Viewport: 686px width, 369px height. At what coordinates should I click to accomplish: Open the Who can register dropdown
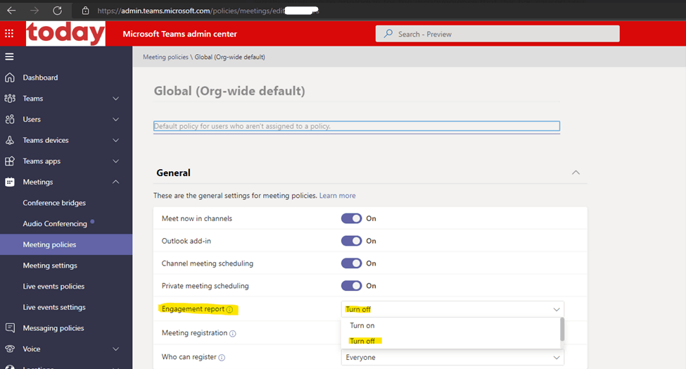click(452, 357)
